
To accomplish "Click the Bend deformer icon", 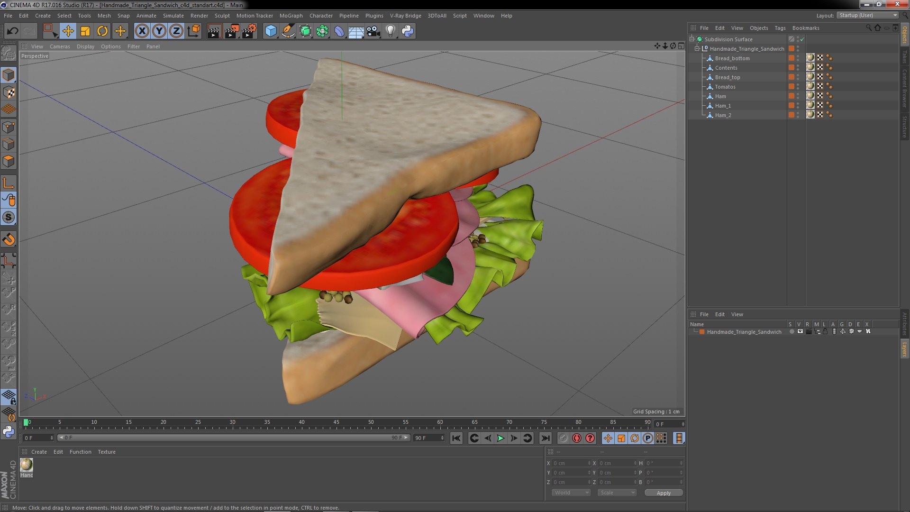I will click(x=339, y=31).
